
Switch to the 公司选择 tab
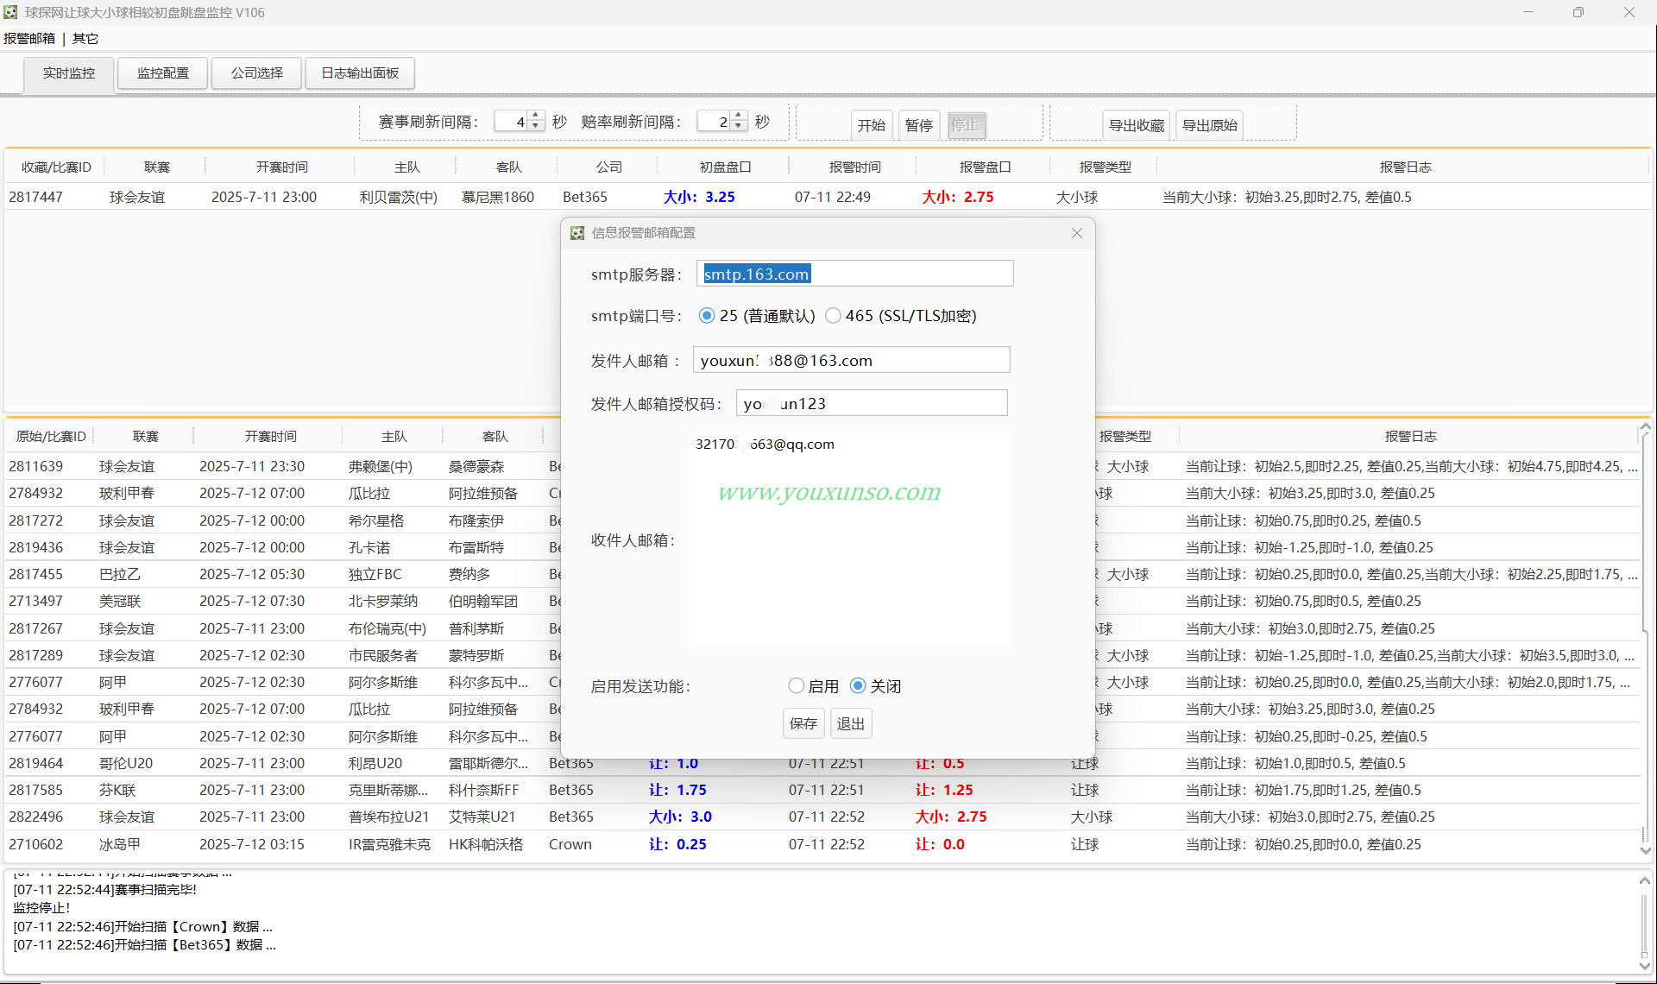pyautogui.click(x=257, y=73)
